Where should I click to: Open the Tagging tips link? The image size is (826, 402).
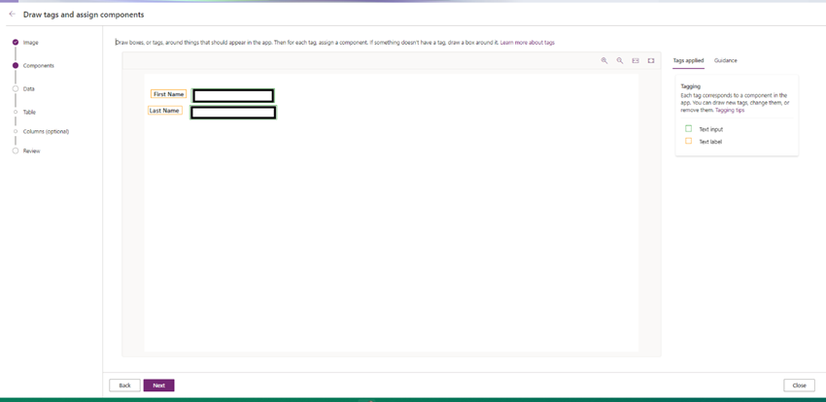(x=730, y=111)
